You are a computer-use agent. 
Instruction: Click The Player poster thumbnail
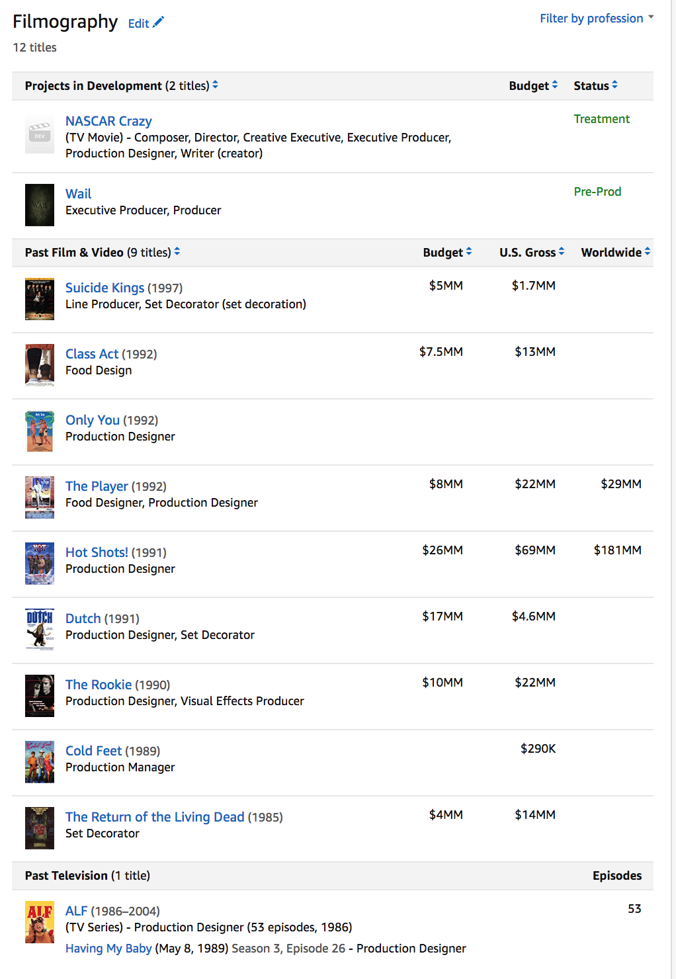40,497
